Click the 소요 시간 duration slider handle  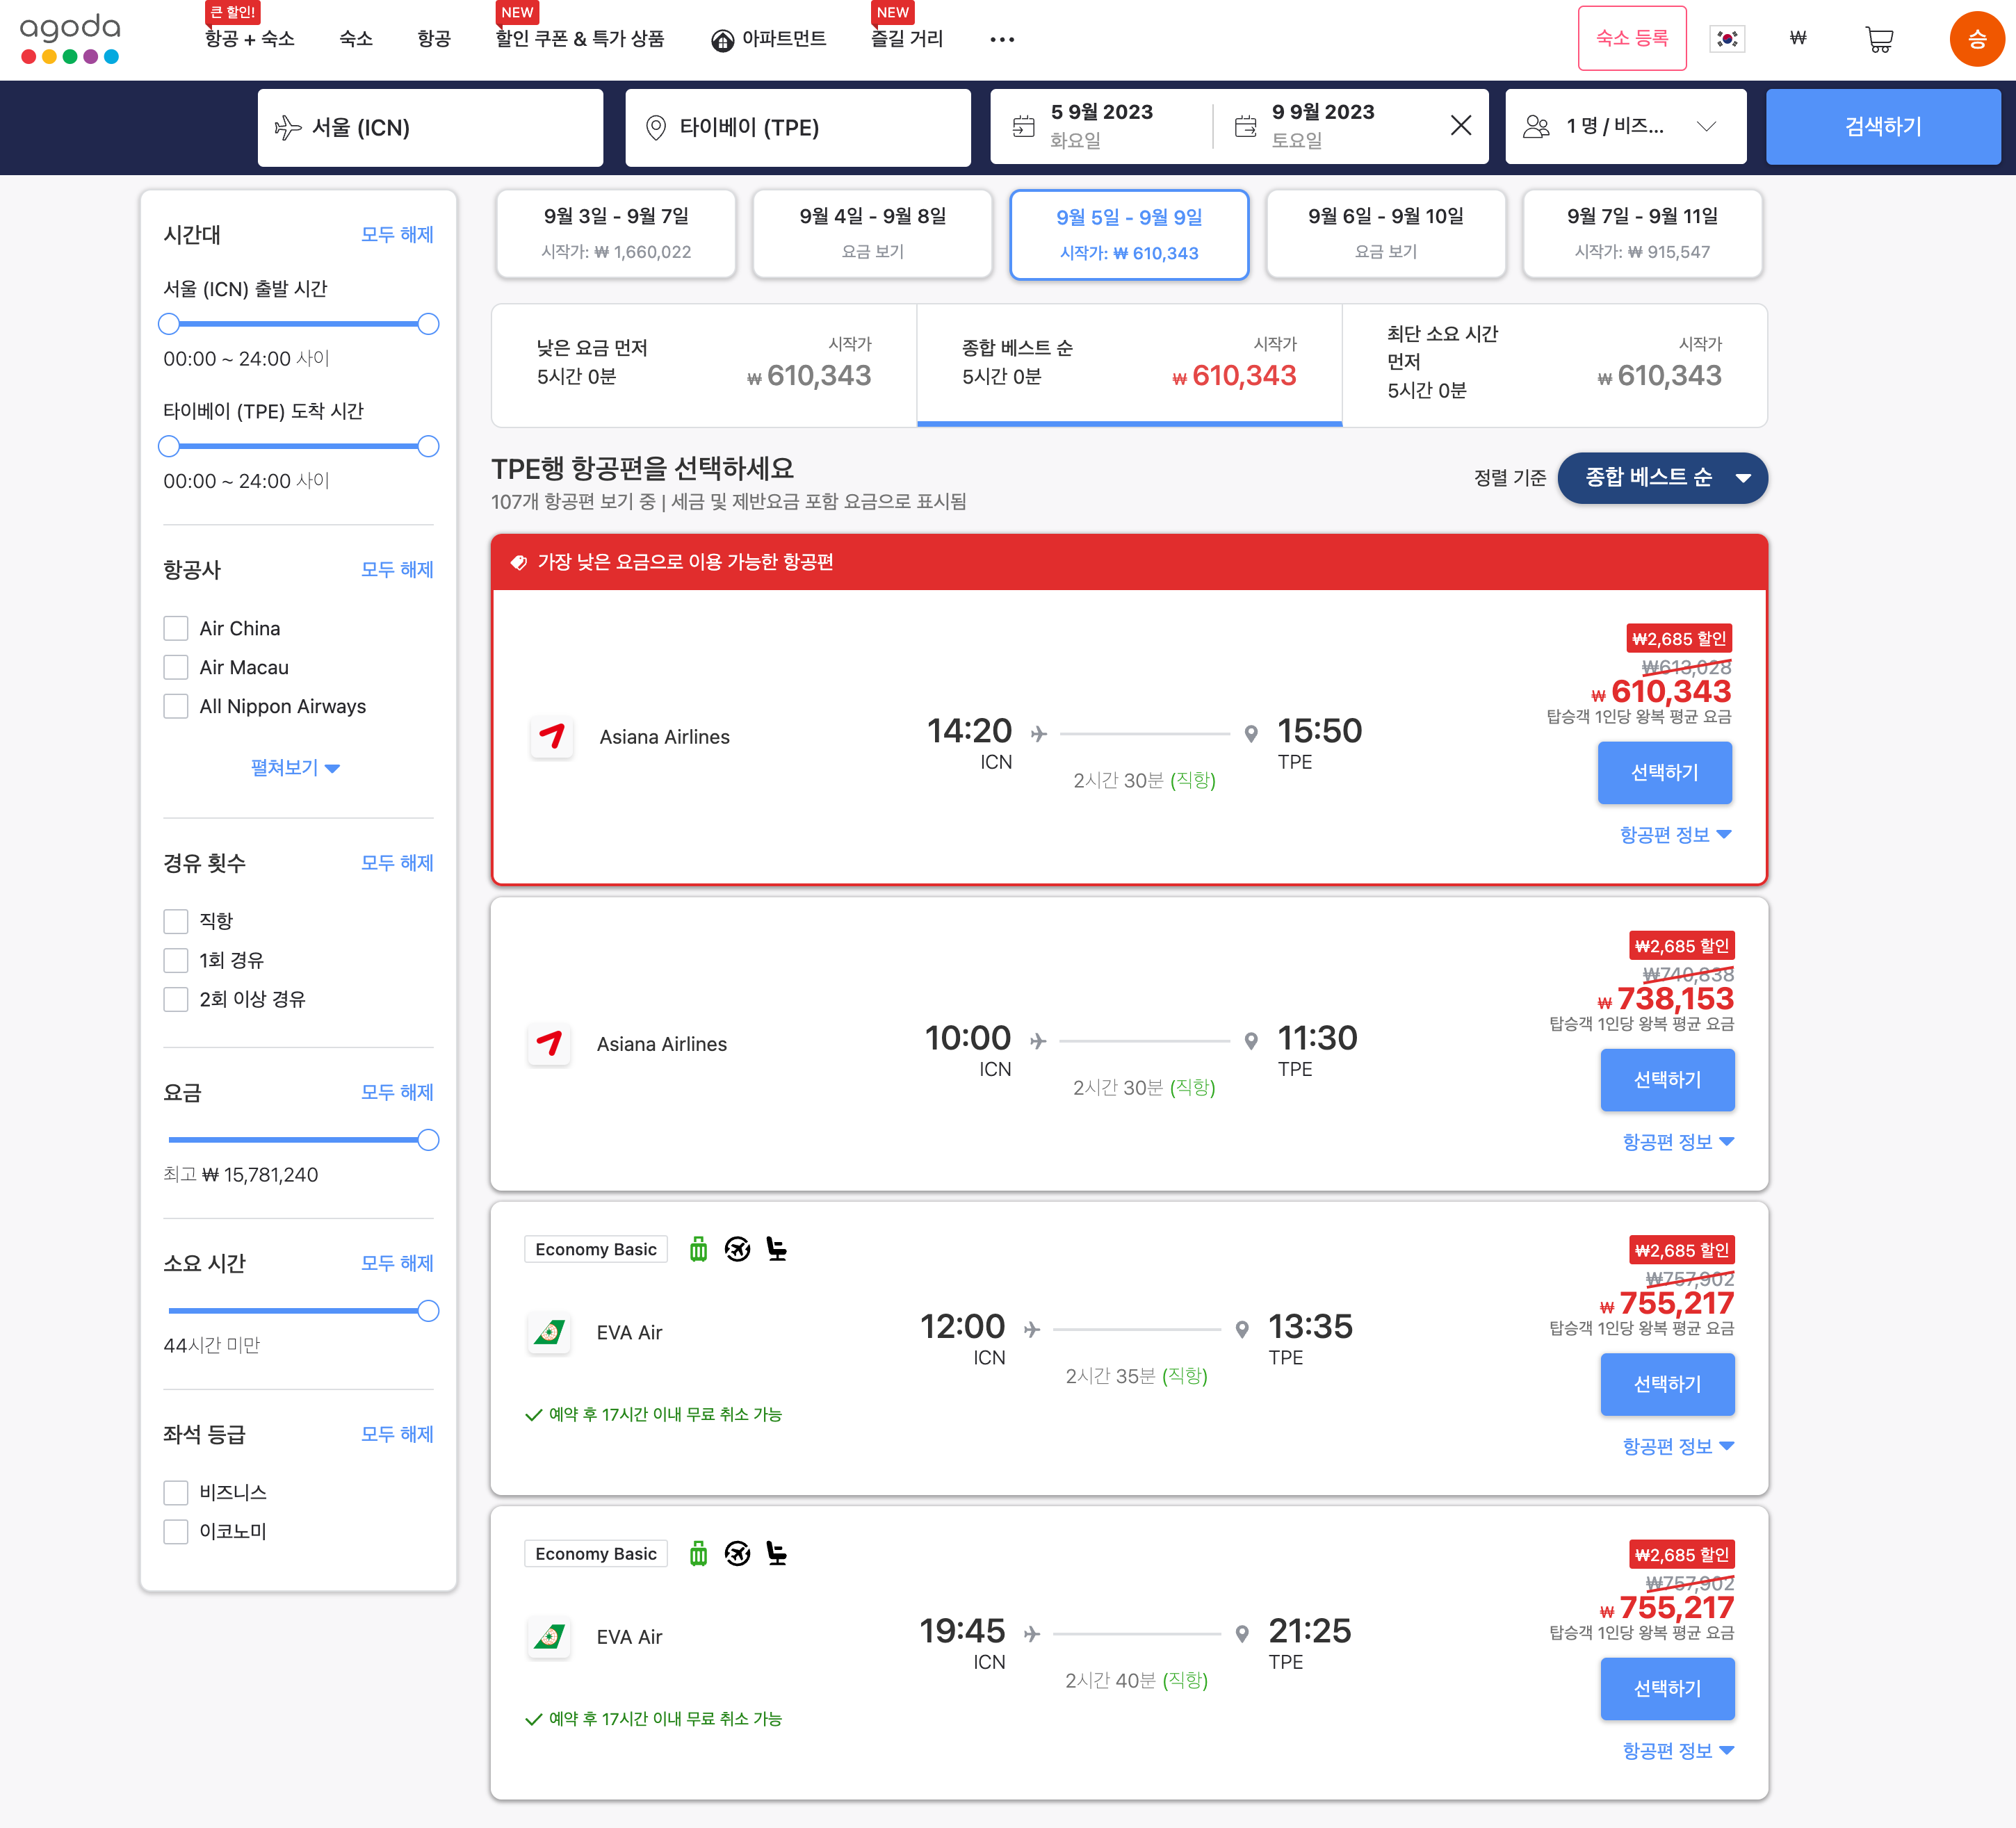pyautogui.click(x=428, y=1310)
